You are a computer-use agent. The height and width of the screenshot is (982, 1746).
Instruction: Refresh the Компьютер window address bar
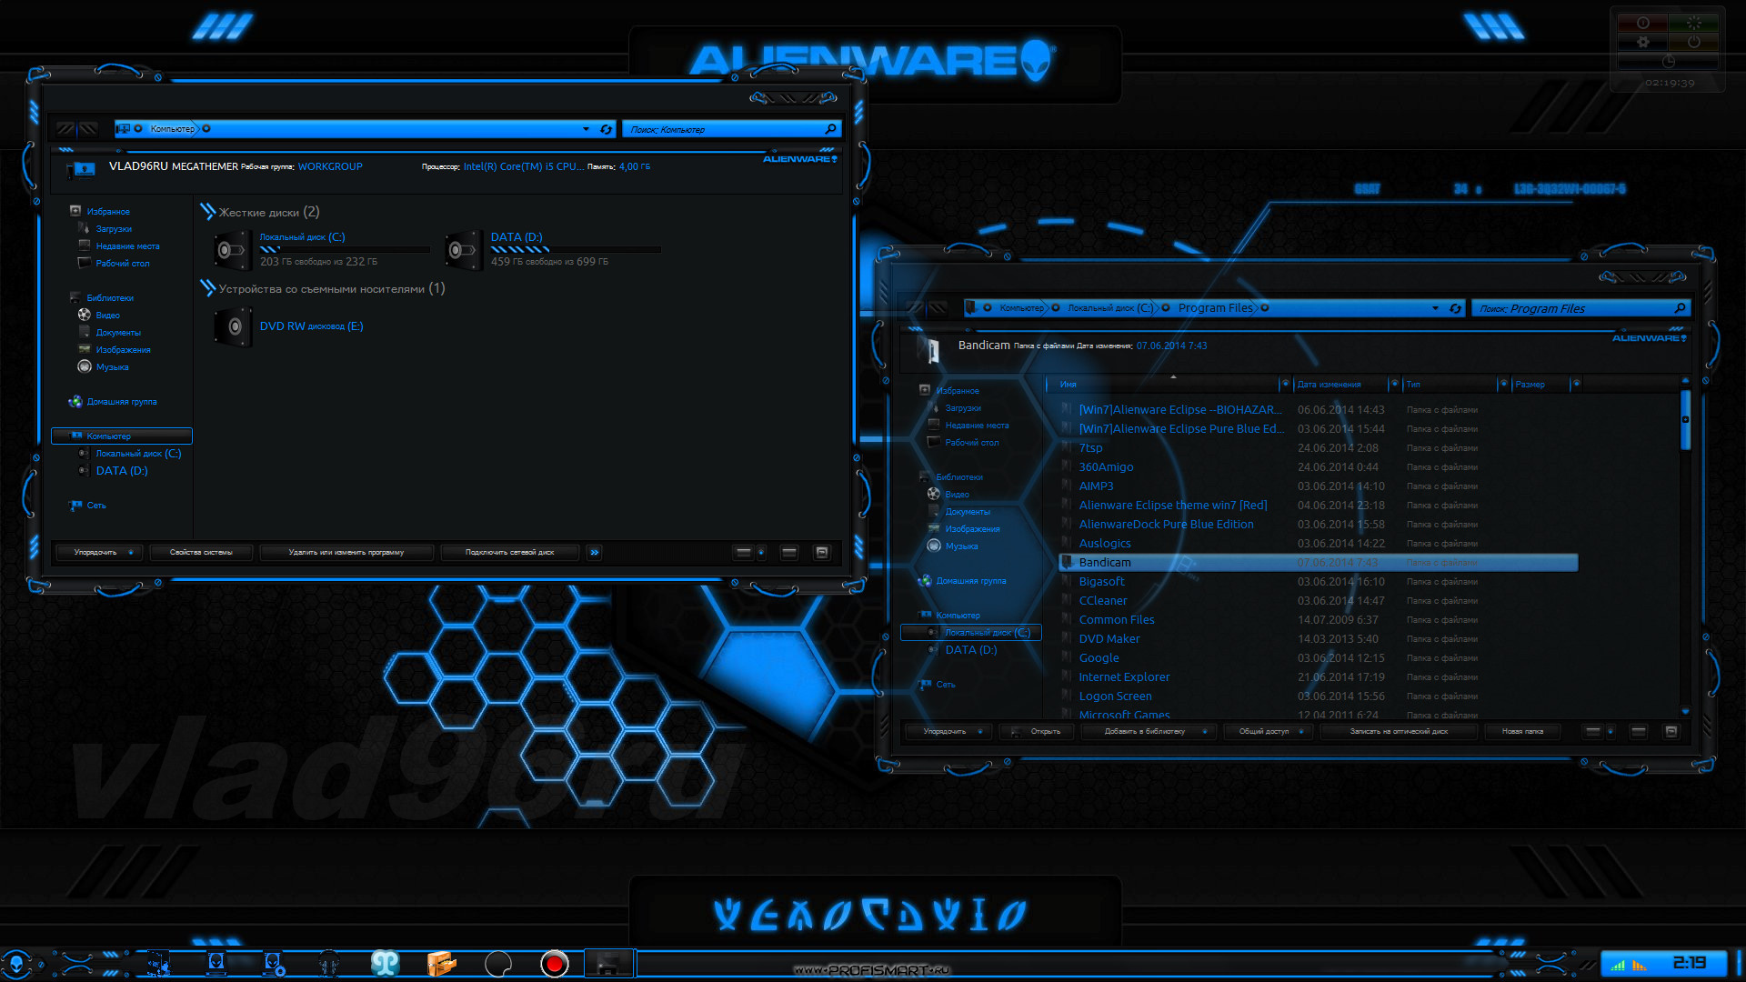pos(606,129)
